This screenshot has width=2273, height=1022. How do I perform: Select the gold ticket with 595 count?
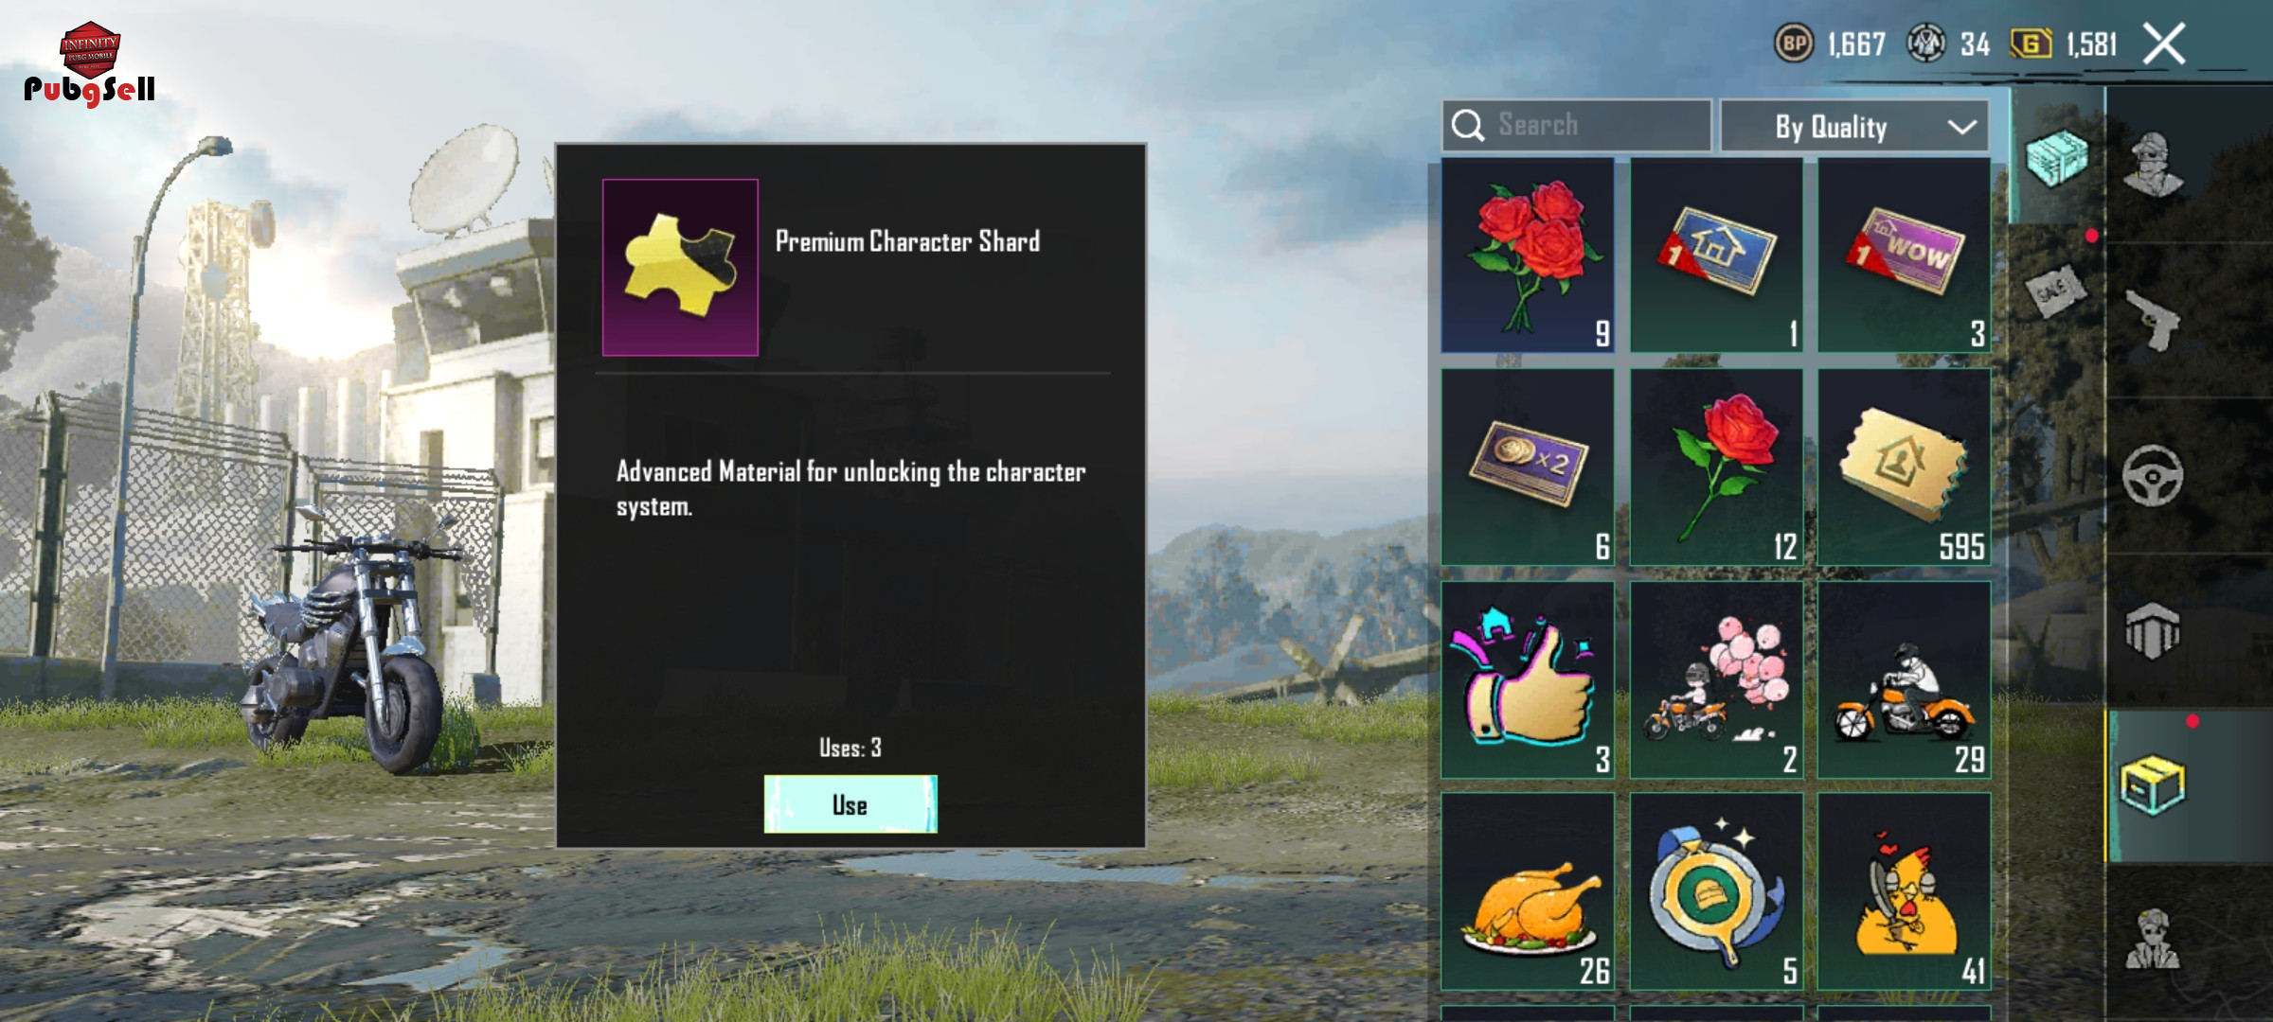(x=1905, y=467)
